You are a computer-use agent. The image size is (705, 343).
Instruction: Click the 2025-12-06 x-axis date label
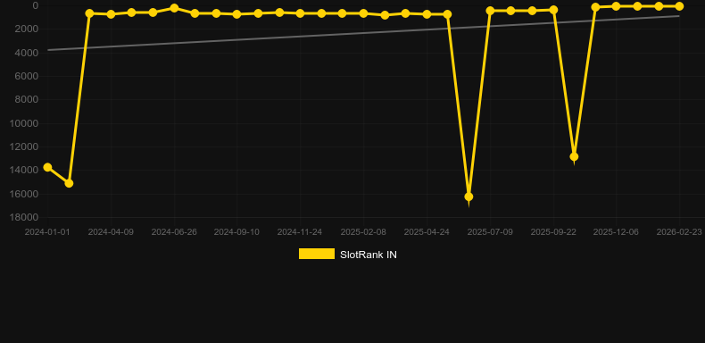point(616,232)
